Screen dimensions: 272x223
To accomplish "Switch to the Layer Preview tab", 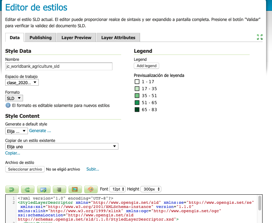I will [x=76, y=38].
